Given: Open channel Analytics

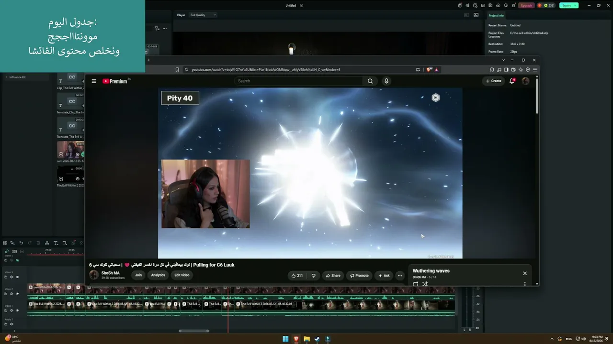Looking at the screenshot, I should [x=158, y=275].
